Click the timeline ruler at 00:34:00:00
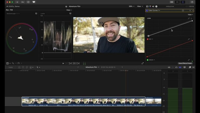The width and height of the screenshot is (200, 113). pyautogui.click(x=91, y=70)
